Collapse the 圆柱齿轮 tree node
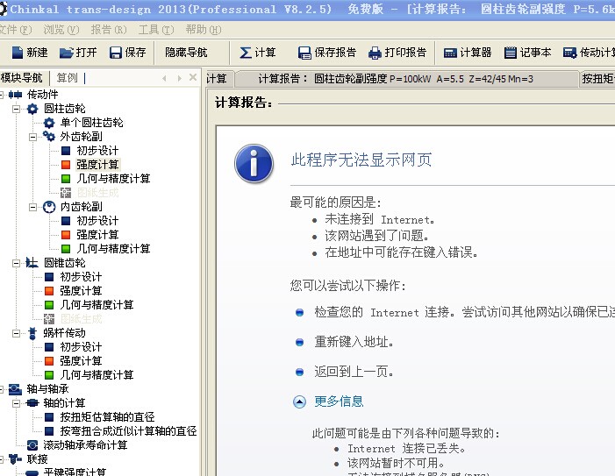This screenshot has width=615, height=476. coord(16,109)
